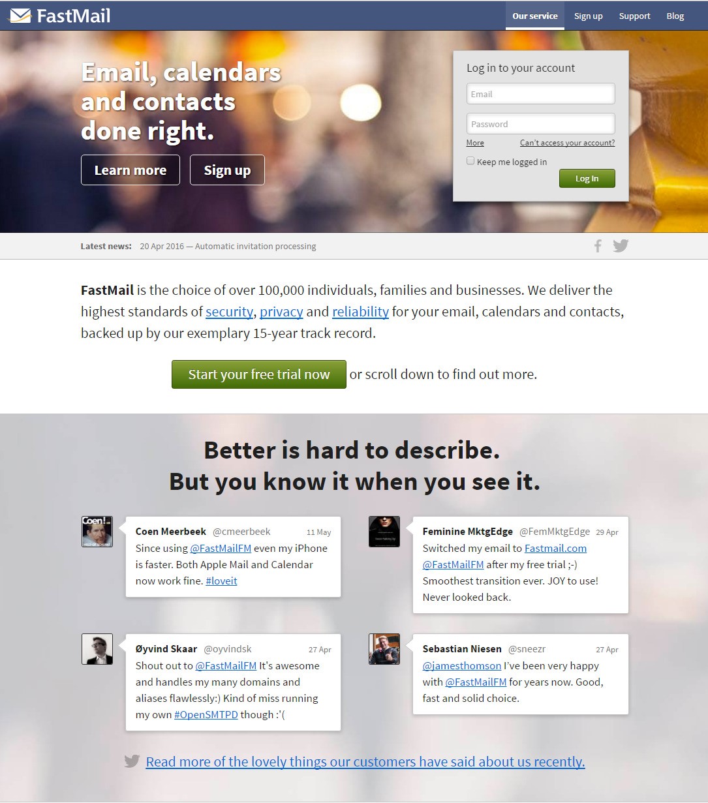This screenshot has height=803, width=708.
Task: Expand the More login options link
Action: tap(475, 143)
